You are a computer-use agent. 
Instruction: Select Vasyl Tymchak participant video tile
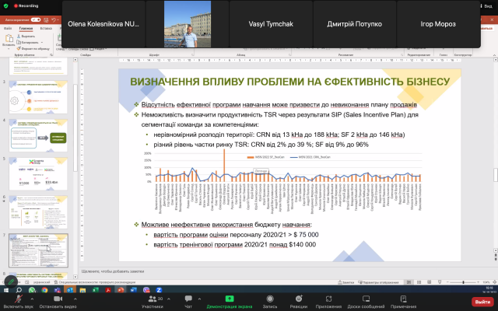[272, 24]
